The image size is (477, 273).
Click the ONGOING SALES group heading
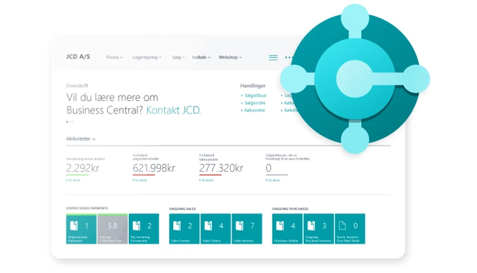[183, 209]
